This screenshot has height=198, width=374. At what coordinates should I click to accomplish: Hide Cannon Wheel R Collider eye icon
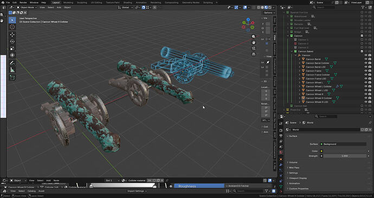(366, 98)
